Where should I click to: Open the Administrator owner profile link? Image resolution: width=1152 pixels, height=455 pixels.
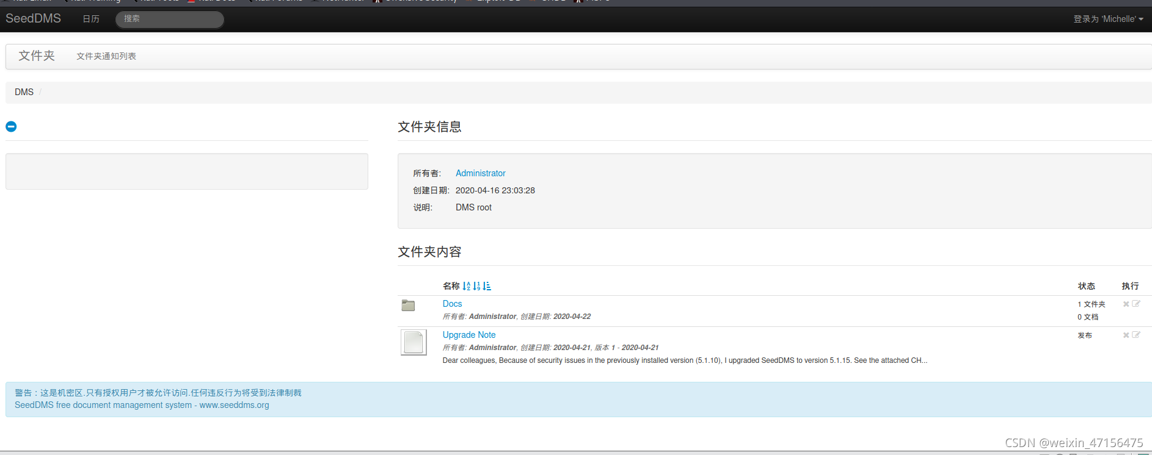click(x=481, y=173)
